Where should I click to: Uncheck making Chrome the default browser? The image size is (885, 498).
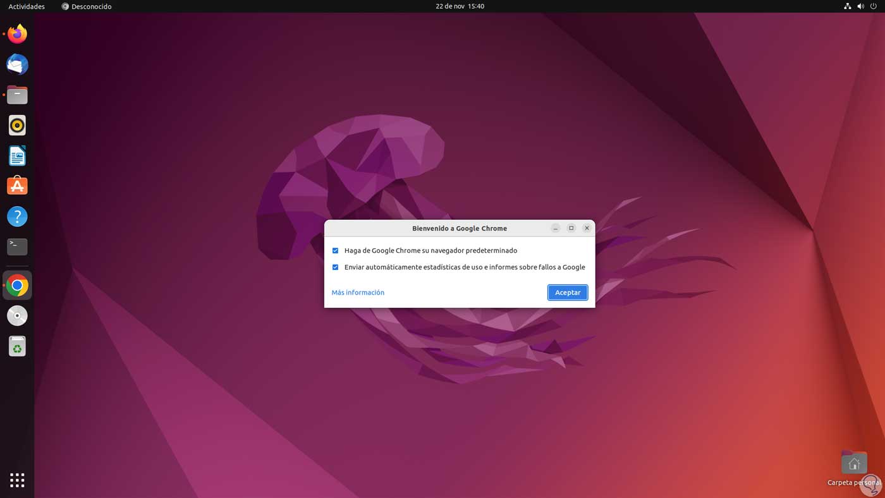(335, 250)
